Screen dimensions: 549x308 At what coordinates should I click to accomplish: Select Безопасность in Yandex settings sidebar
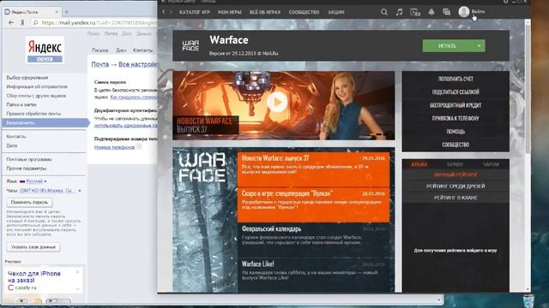[x=45, y=122]
